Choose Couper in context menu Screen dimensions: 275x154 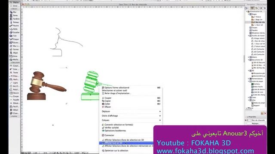pos(131,98)
